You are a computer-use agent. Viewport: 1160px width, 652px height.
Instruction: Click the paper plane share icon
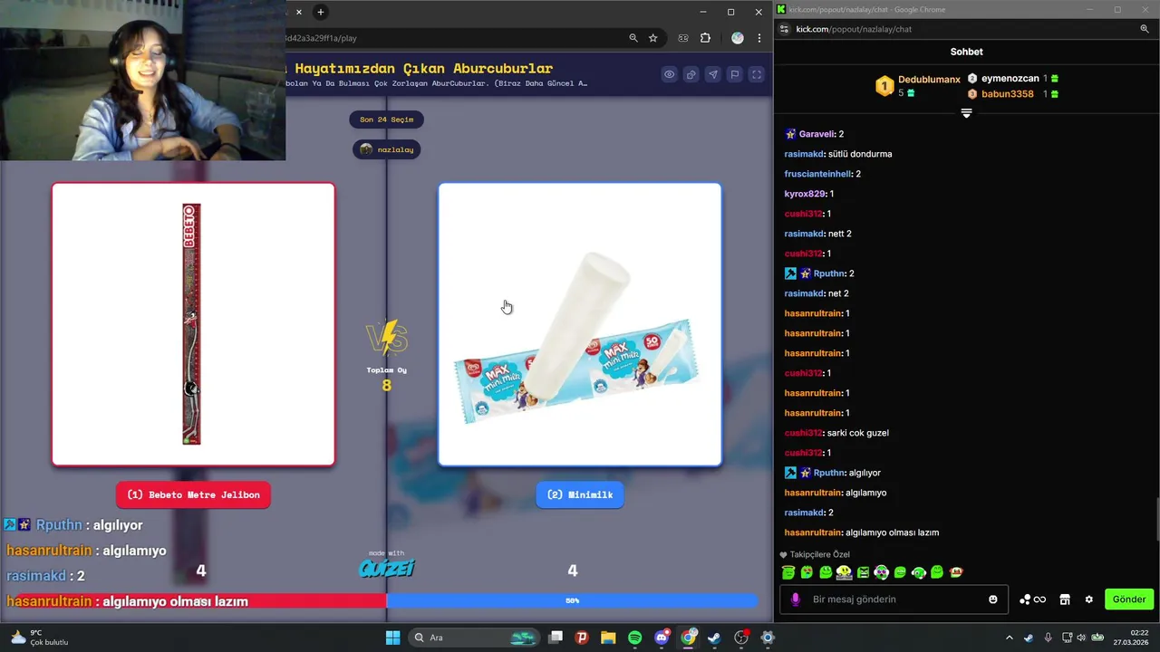pos(712,74)
